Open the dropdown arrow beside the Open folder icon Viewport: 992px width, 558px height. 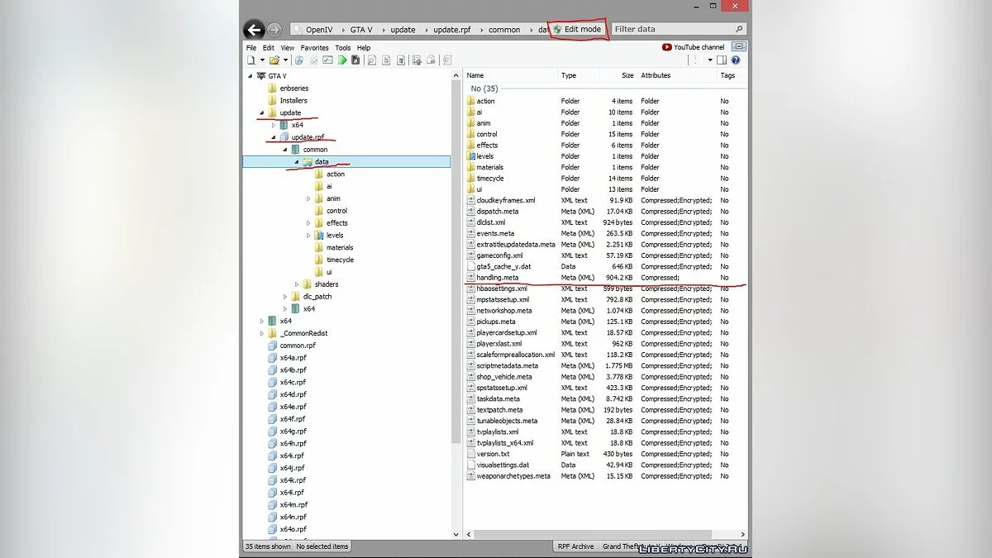[x=286, y=60]
